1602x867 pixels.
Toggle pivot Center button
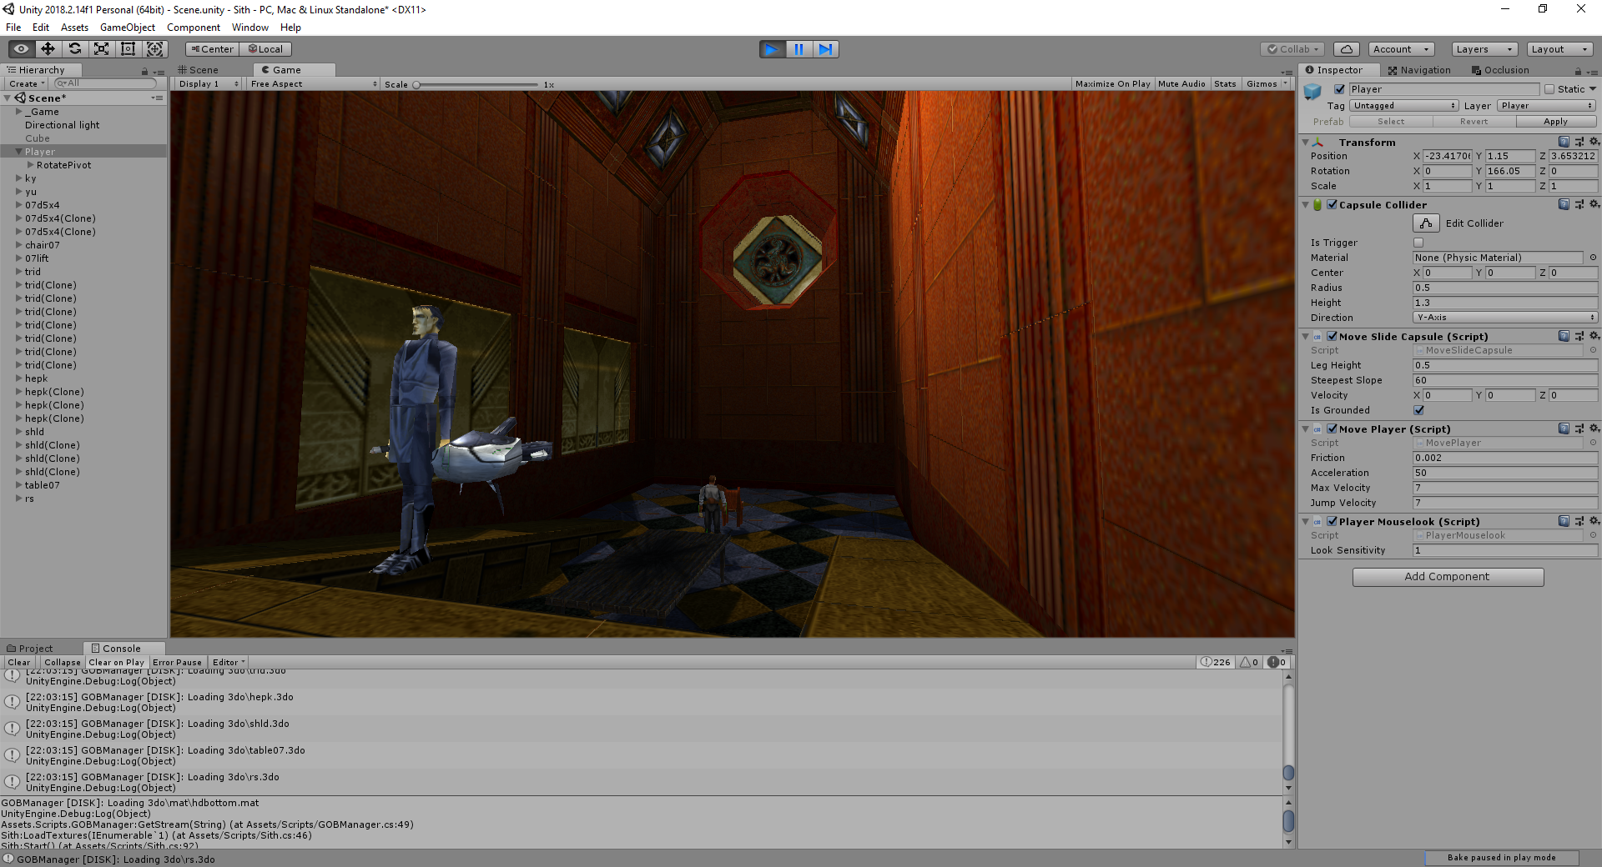[213, 49]
